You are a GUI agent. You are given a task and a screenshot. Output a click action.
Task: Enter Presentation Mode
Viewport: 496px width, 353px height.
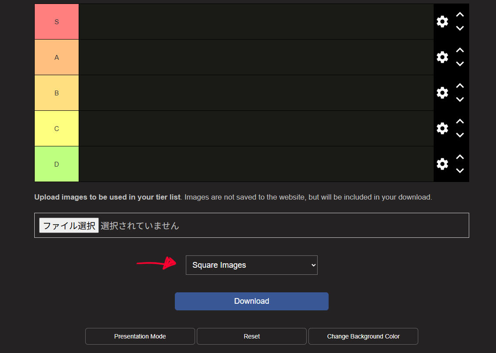click(140, 336)
